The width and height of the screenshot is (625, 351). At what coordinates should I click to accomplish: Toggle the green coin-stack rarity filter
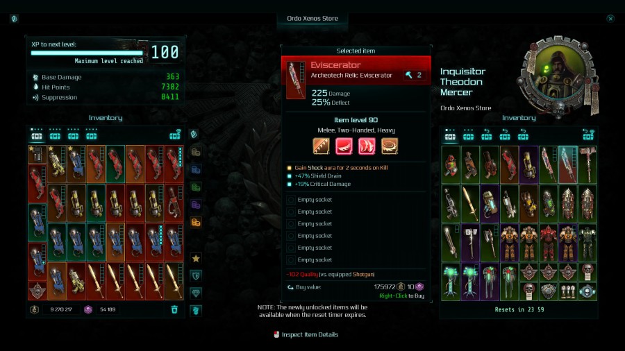196,187
